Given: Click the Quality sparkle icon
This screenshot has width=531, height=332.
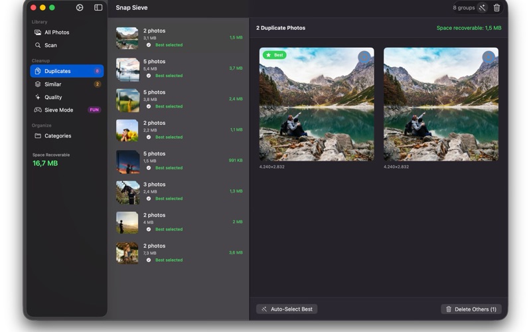Looking at the screenshot, I should coord(38,97).
